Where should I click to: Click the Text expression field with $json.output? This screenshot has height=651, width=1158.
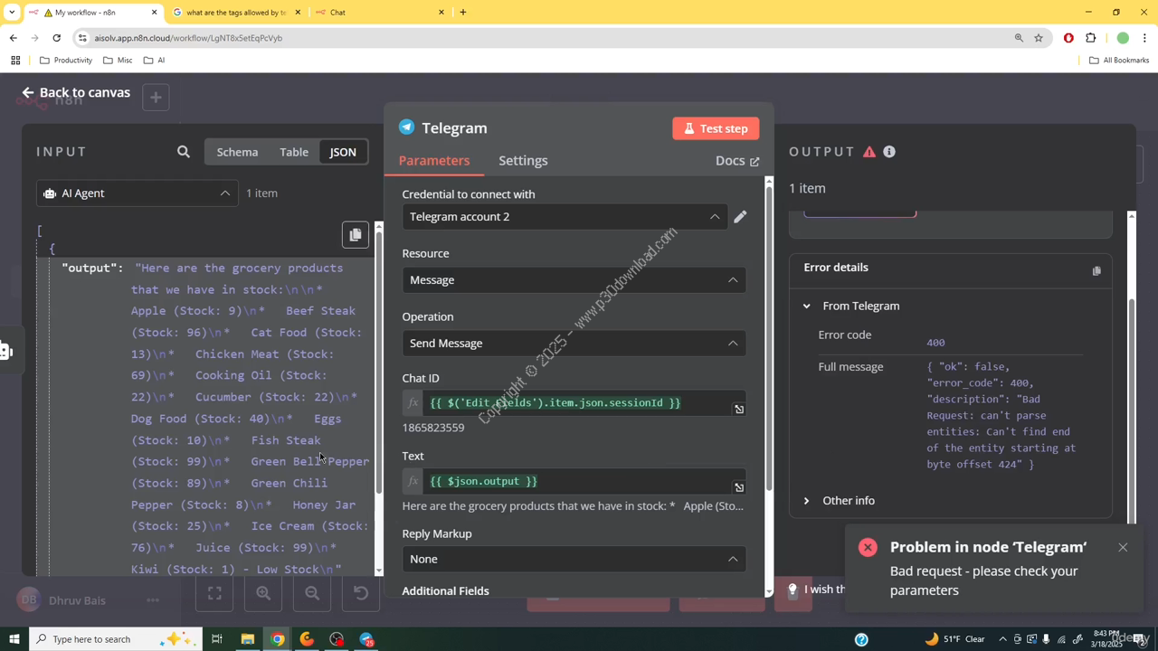[574, 482]
